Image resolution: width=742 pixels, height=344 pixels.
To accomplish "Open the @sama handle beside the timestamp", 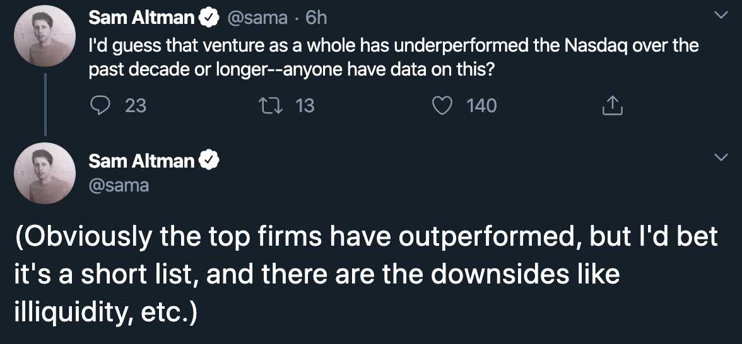I will [257, 18].
